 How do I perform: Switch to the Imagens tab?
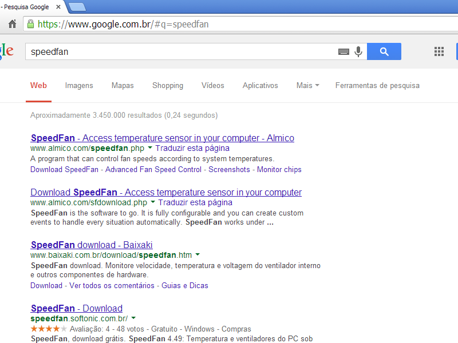click(x=79, y=85)
